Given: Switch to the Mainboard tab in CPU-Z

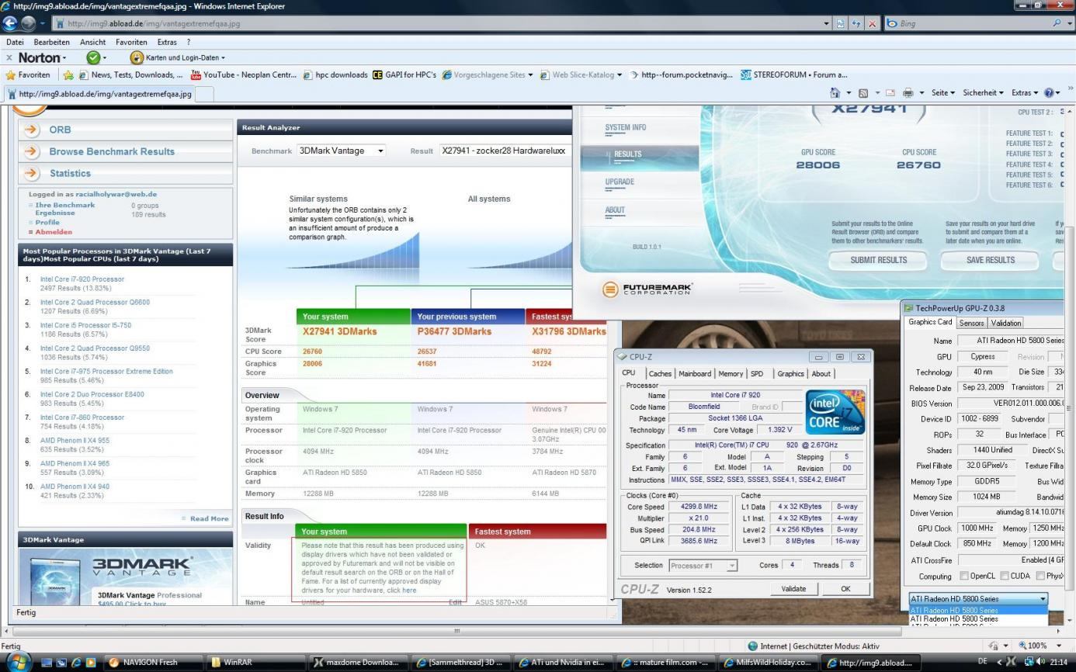Looking at the screenshot, I should coord(694,373).
